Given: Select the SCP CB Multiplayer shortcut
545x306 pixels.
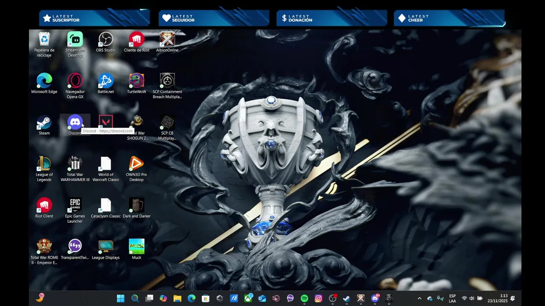Looking at the screenshot, I should (x=167, y=127).
